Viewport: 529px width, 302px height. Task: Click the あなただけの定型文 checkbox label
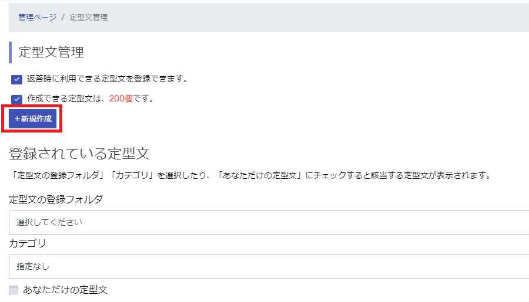pos(65,290)
